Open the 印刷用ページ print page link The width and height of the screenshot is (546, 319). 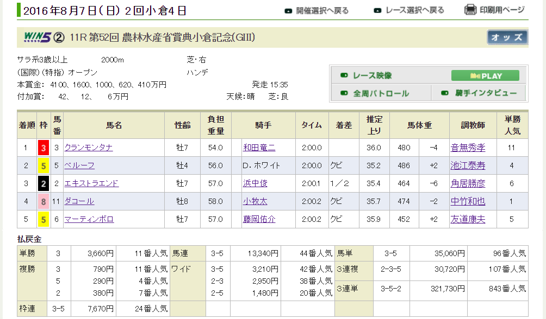coord(502,10)
